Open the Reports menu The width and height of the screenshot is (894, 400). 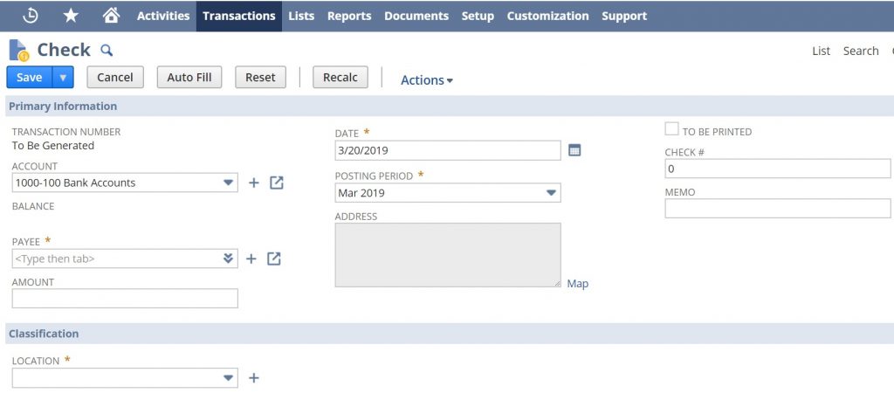349,16
